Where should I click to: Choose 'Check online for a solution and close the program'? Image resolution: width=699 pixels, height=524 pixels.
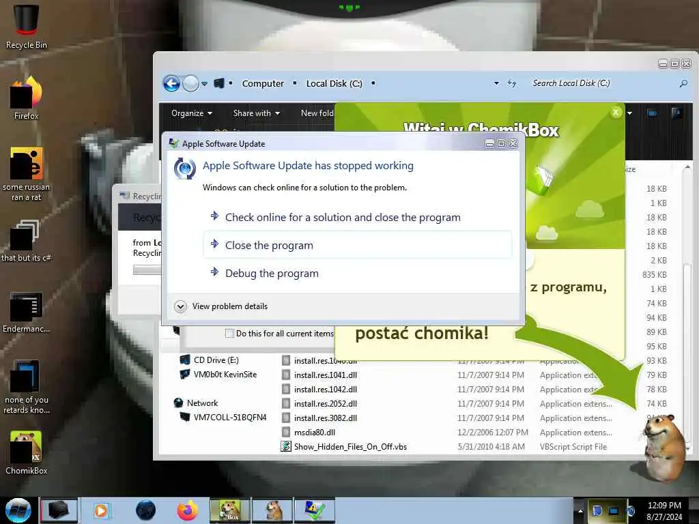point(358,218)
